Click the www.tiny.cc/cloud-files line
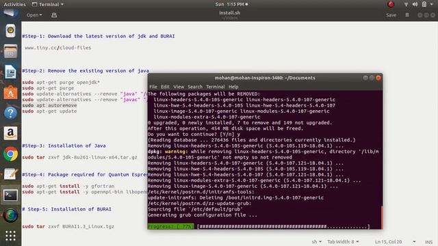The height and width of the screenshot is (246, 438). 57,48
